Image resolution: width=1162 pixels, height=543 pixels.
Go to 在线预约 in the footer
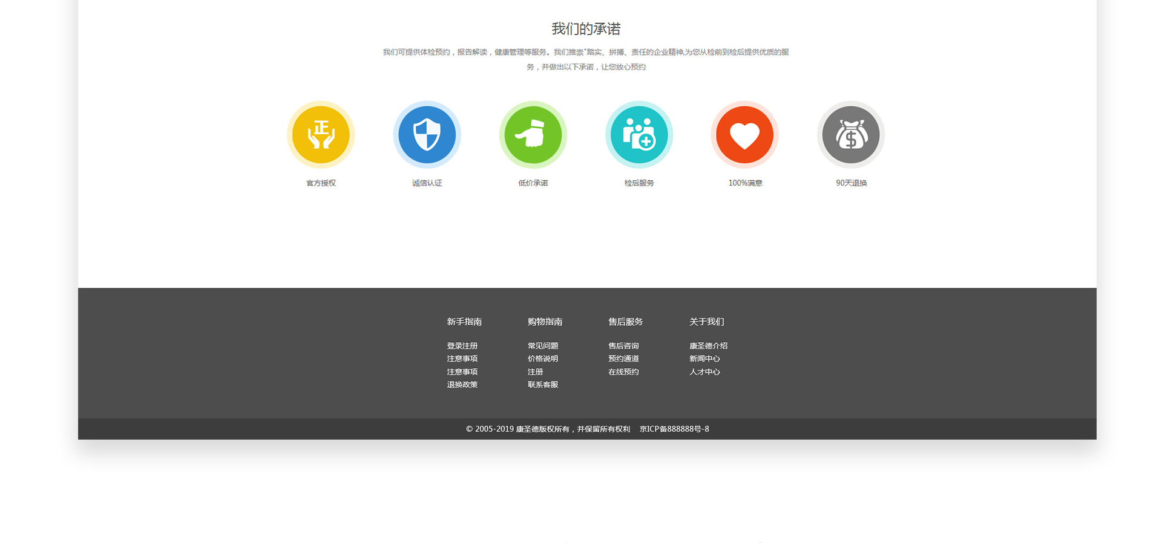623,372
